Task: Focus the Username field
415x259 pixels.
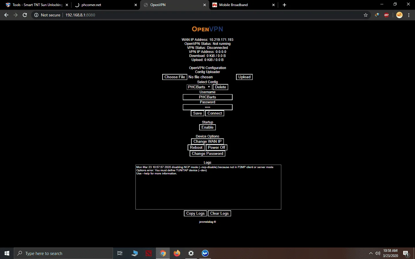Action: tap(207, 97)
